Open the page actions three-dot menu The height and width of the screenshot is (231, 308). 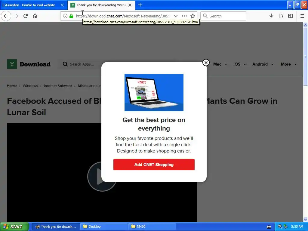184,16
